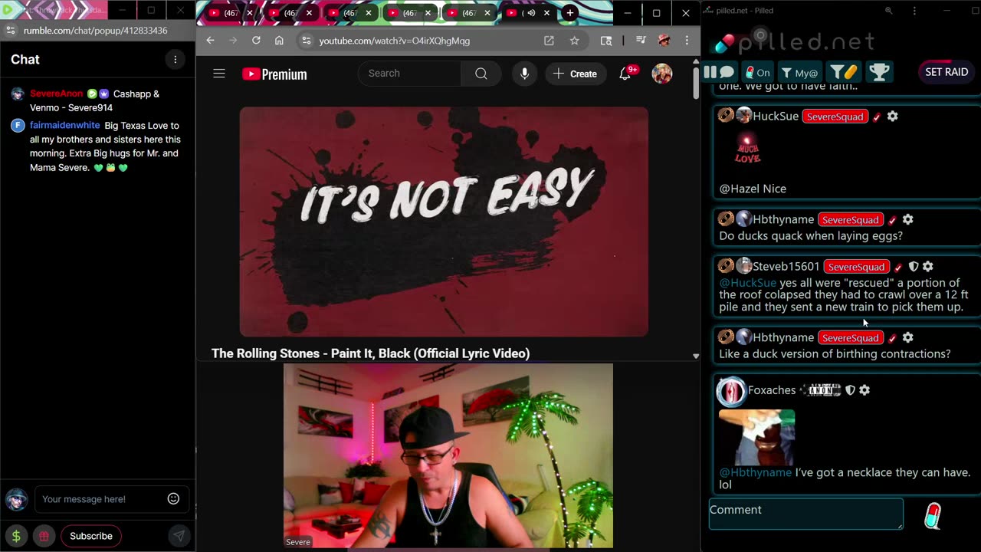Open the YouTube hamburger guide menu
Image resolution: width=981 pixels, height=552 pixels.
[219, 74]
